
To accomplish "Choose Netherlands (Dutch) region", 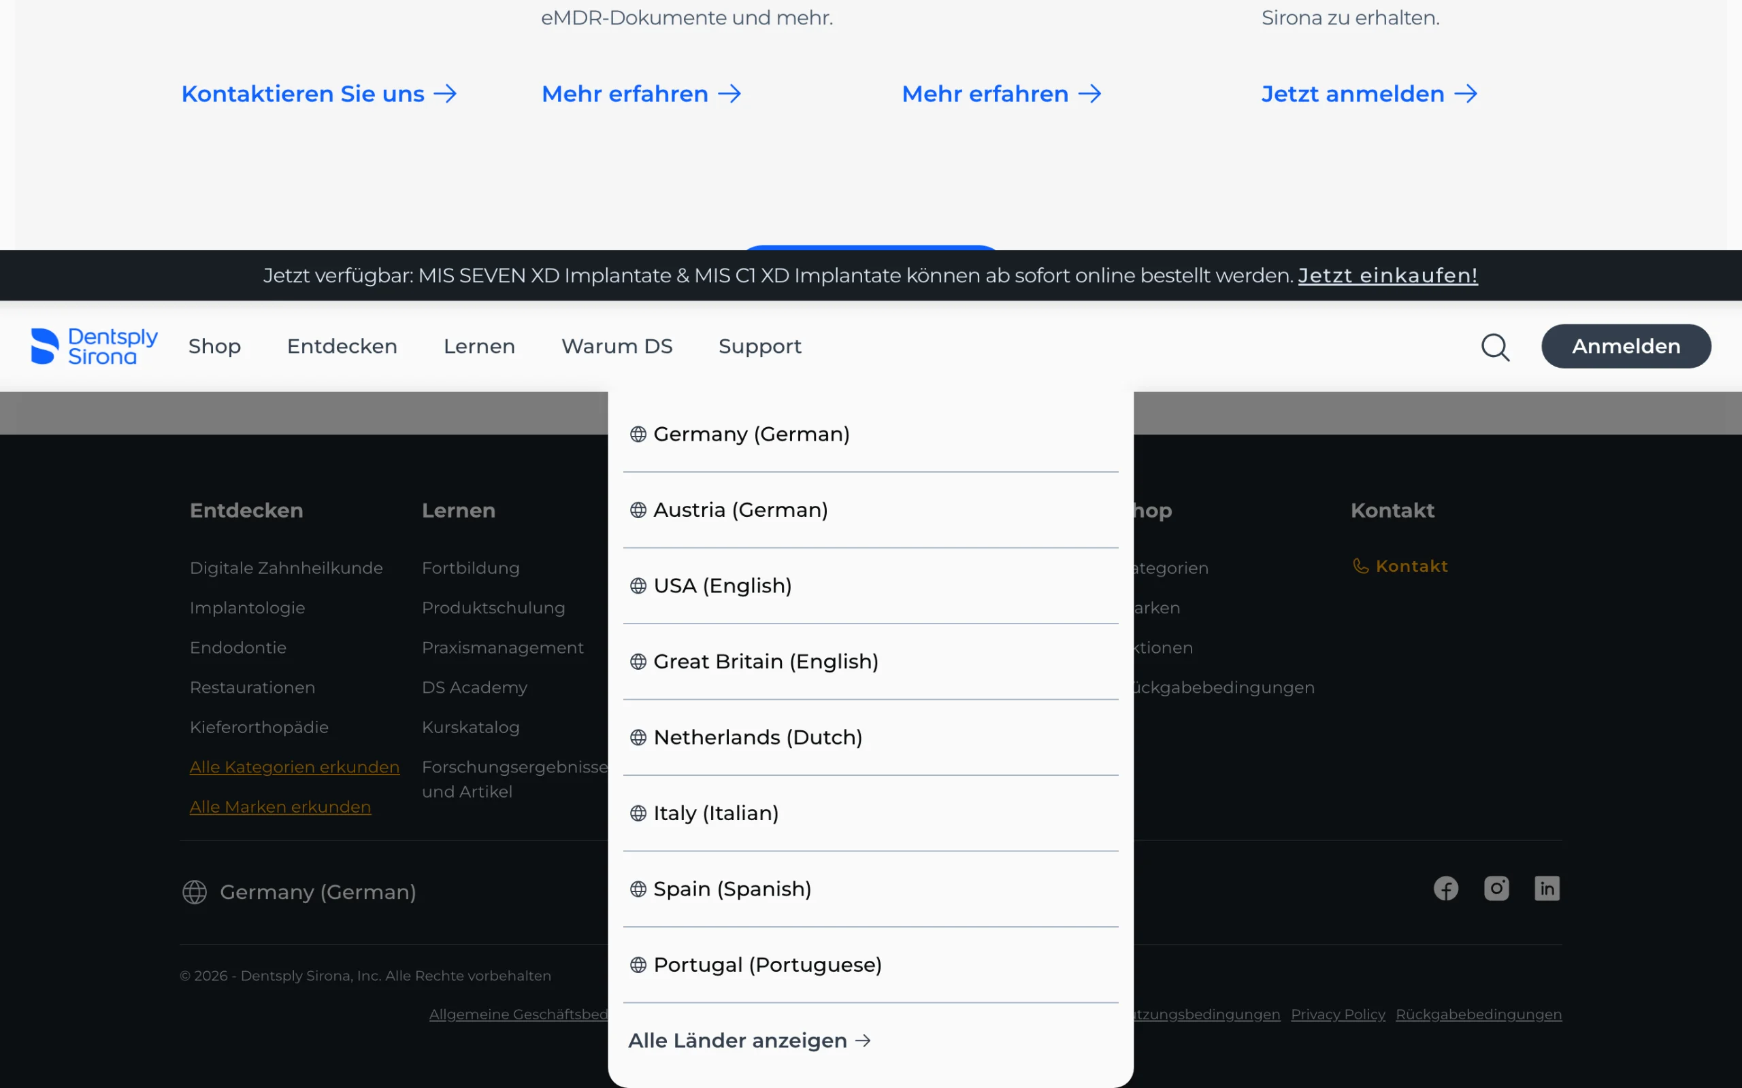I will tap(870, 738).
